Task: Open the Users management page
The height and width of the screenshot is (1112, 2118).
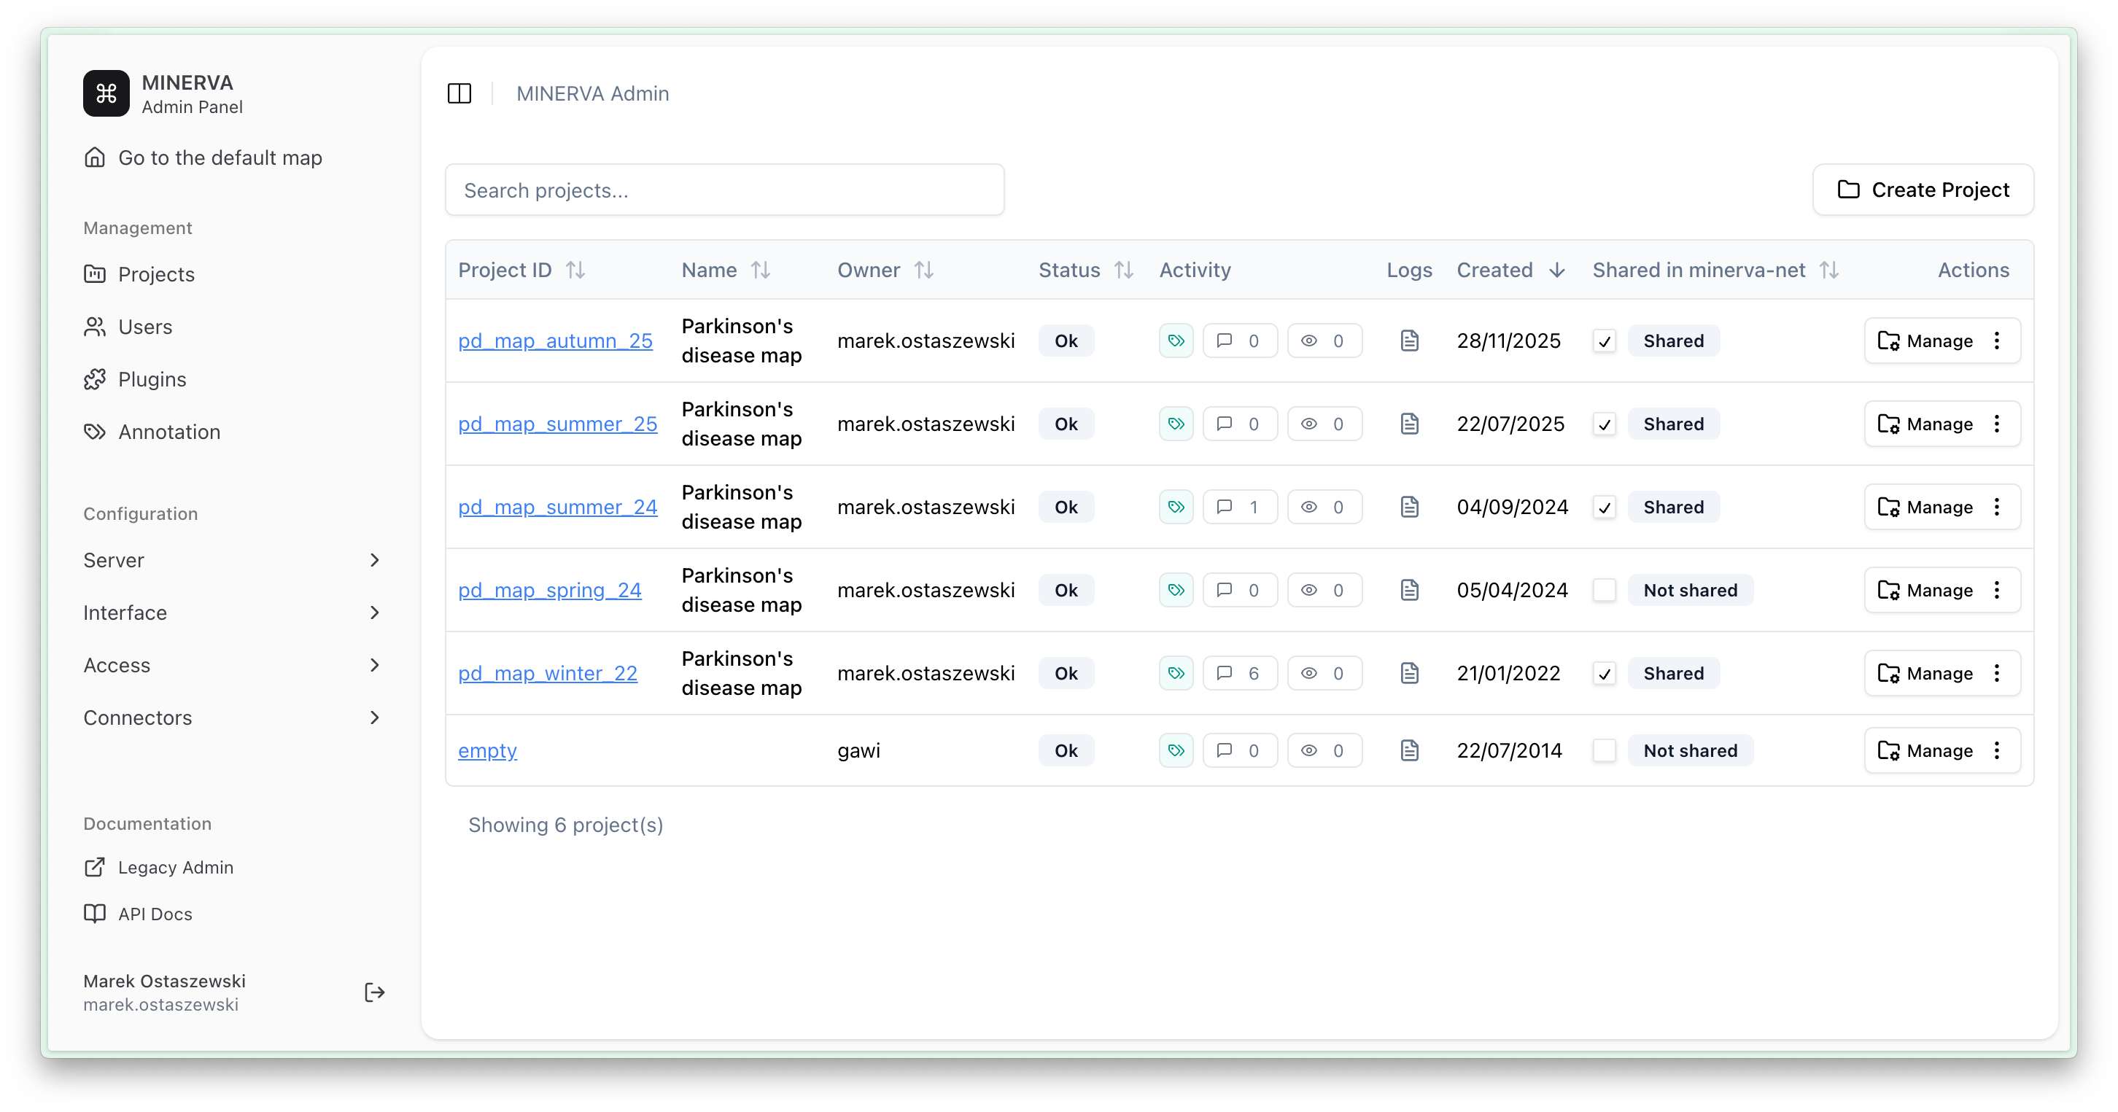Action: 144,327
